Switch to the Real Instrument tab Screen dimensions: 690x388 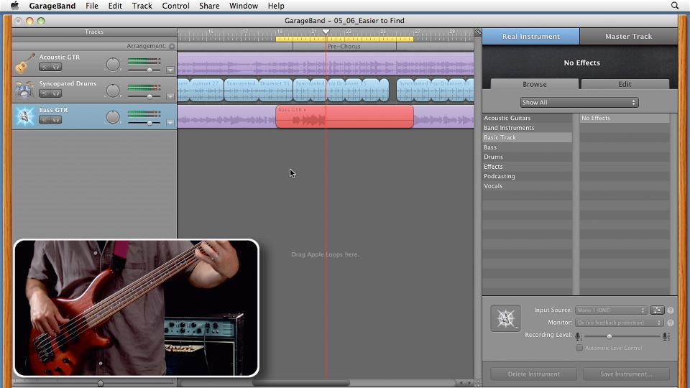point(531,37)
